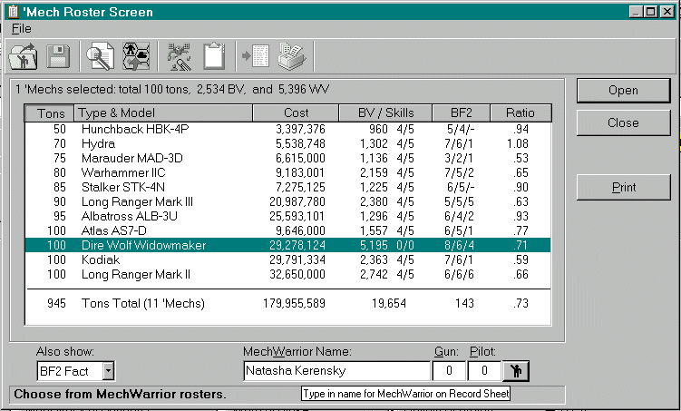The image size is (681, 411).
Task: Click the cost value 29,278,124
Action: [297, 245]
